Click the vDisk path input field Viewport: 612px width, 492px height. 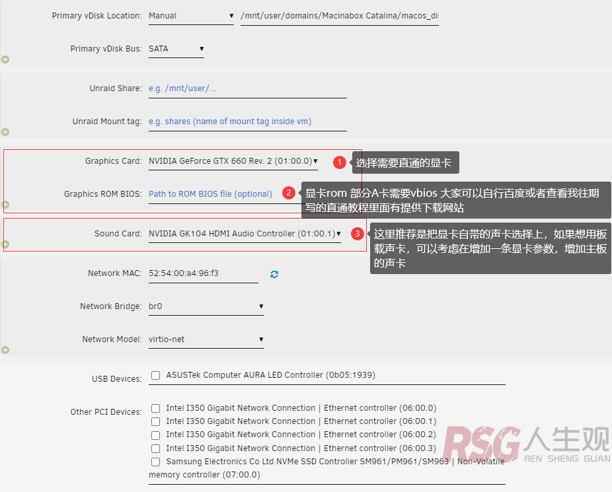340,17
